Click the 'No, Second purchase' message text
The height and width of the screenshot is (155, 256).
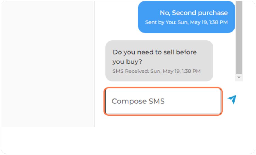tap(194, 13)
